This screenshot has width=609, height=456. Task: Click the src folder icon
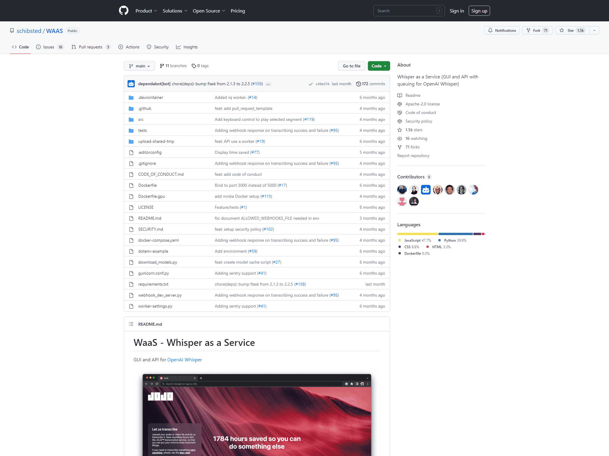point(131,119)
